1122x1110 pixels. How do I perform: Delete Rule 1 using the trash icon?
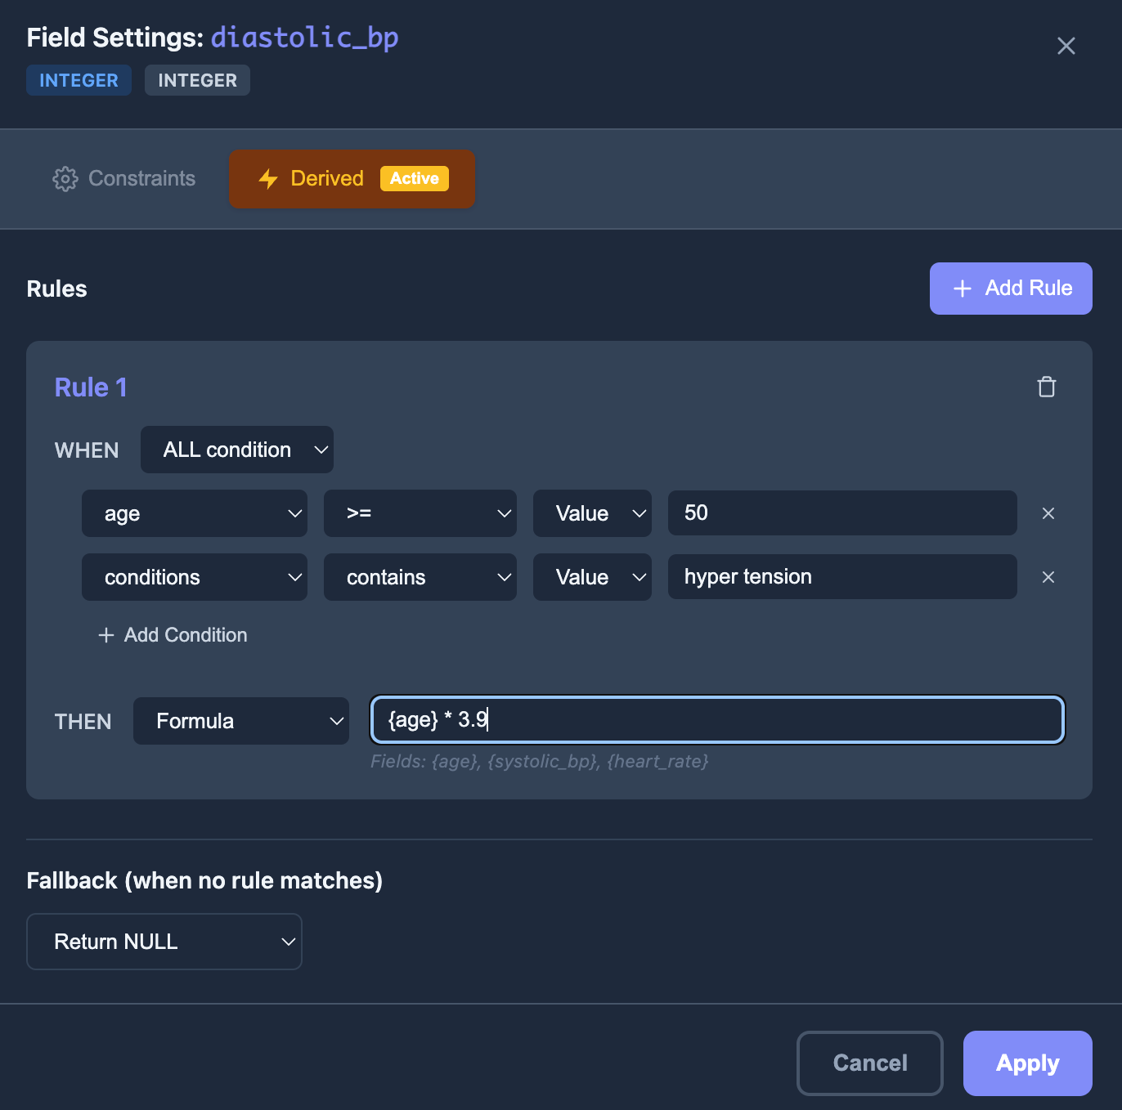[x=1047, y=387]
